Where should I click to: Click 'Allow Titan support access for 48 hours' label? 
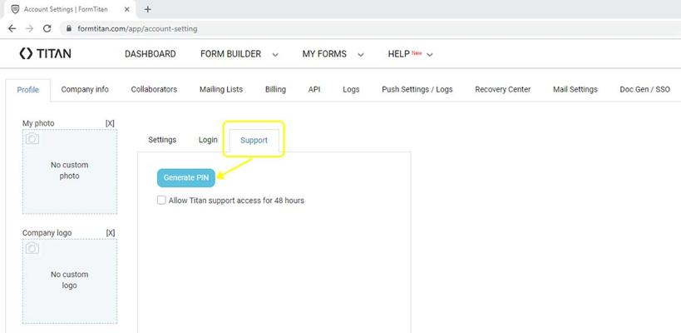pyautogui.click(x=236, y=201)
